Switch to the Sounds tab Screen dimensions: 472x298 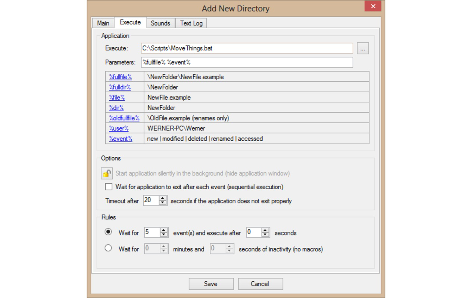click(161, 23)
